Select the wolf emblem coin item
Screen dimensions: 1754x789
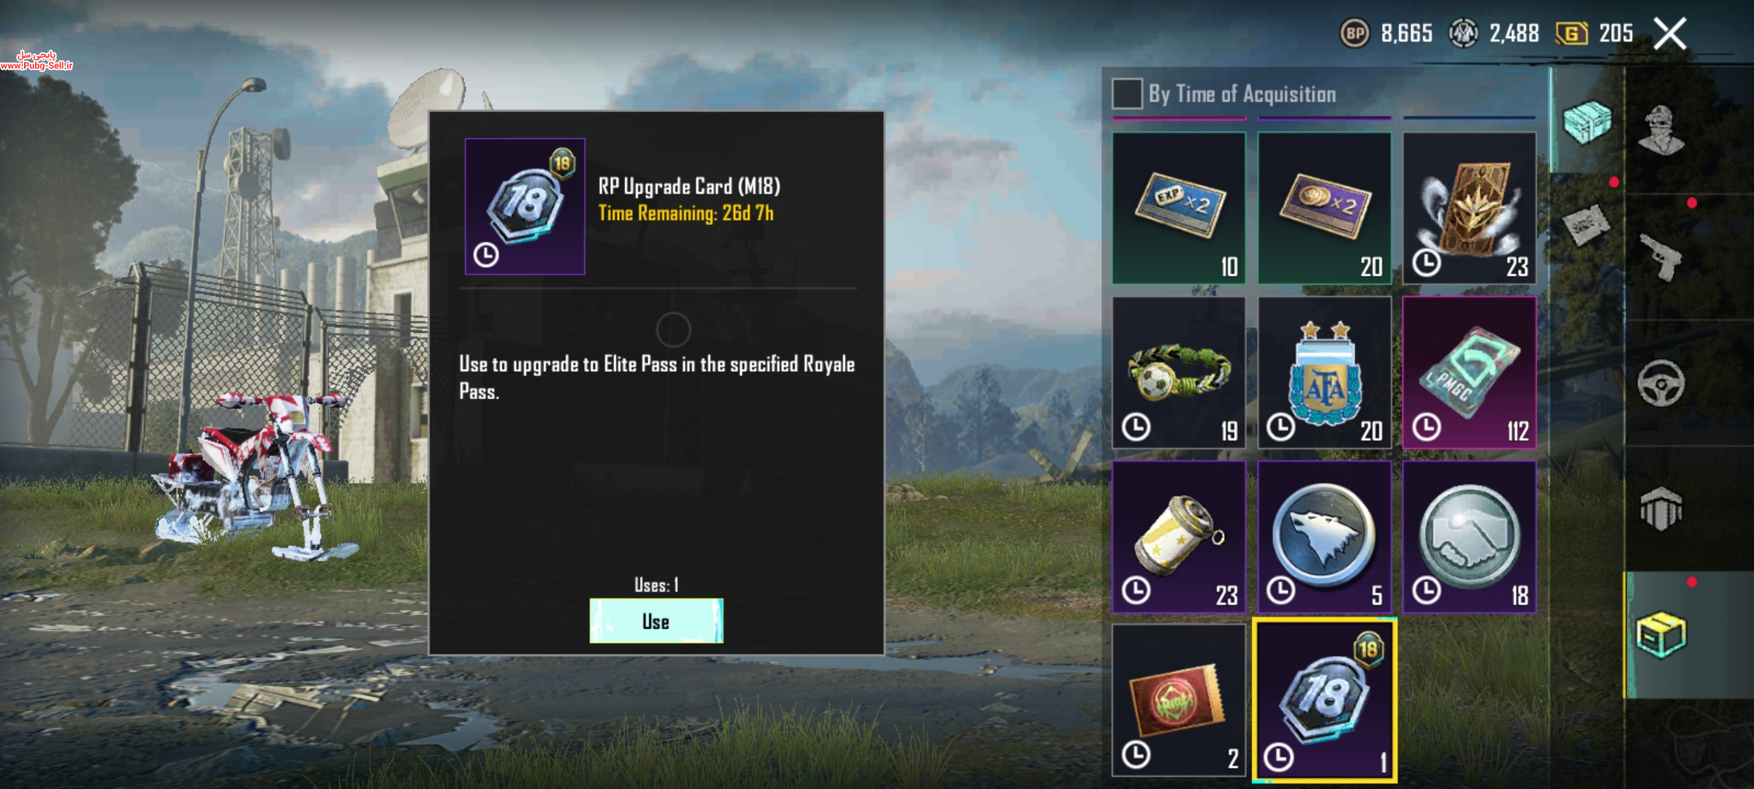coord(1324,536)
